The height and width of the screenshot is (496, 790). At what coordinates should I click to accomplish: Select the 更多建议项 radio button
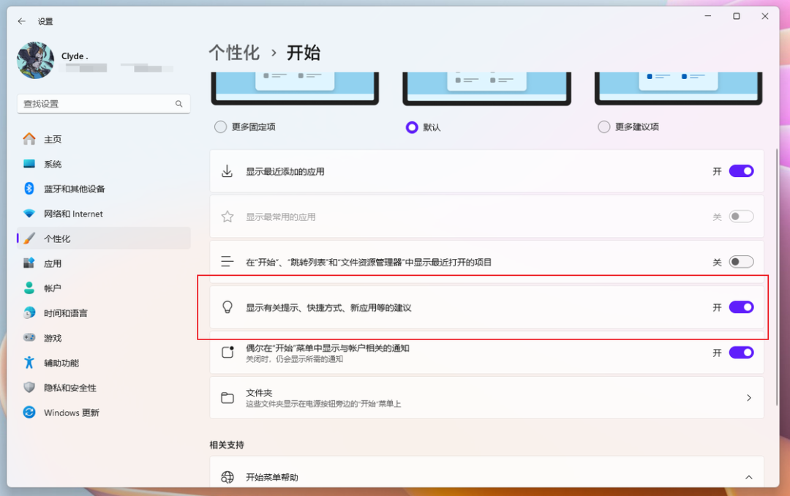coord(603,127)
